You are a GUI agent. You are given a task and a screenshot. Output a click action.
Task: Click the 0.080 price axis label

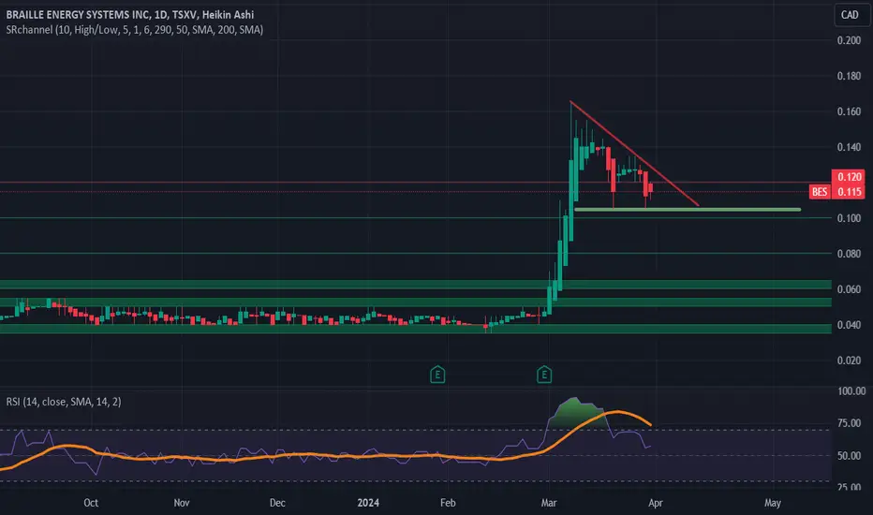849,254
